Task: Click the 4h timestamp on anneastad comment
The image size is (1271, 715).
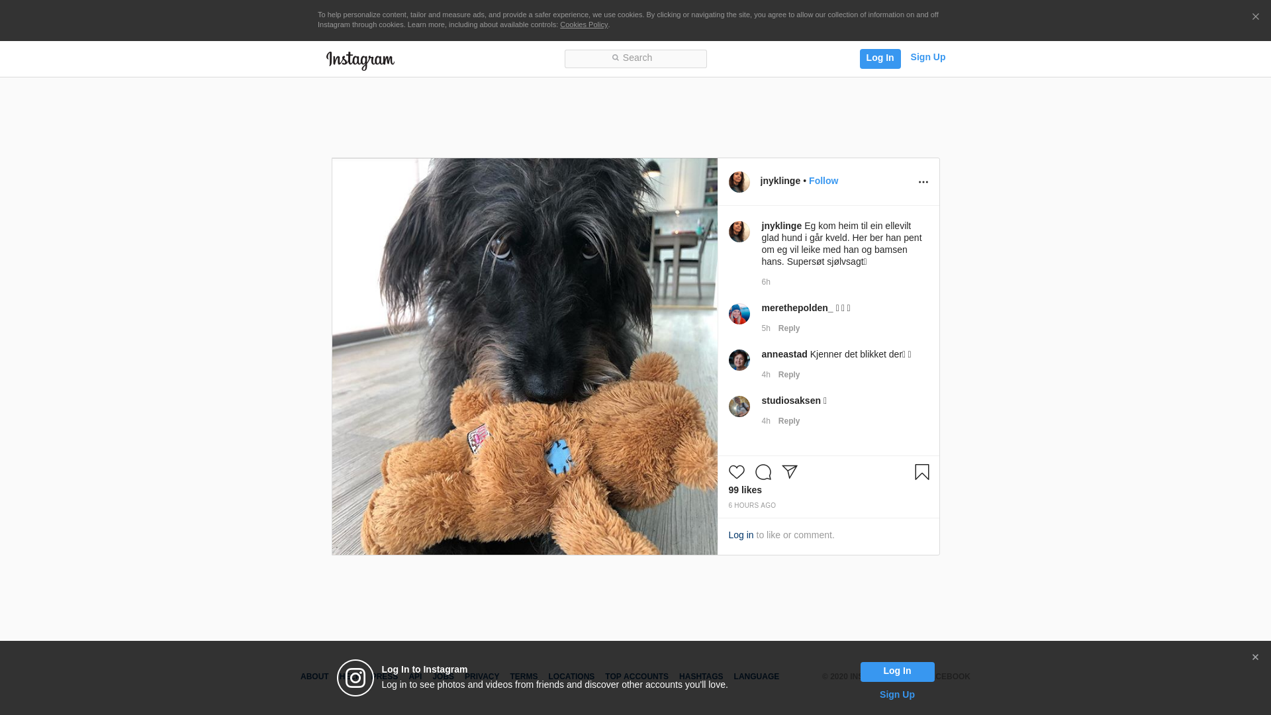Action: tap(765, 375)
